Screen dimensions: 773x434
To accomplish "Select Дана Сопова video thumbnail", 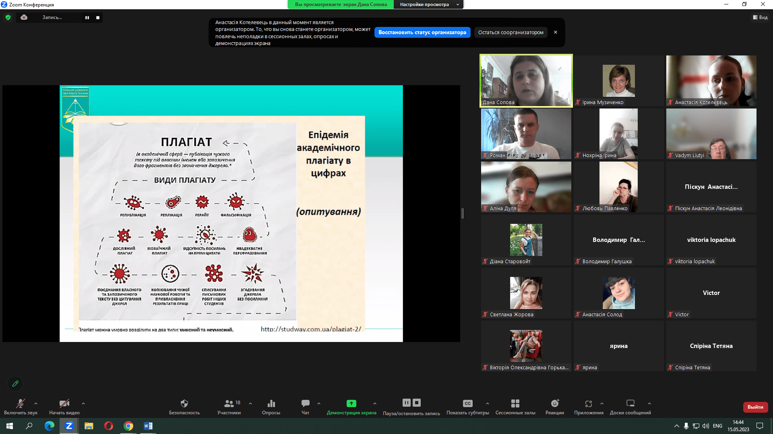I will pyautogui.click(x=526, y=80).
